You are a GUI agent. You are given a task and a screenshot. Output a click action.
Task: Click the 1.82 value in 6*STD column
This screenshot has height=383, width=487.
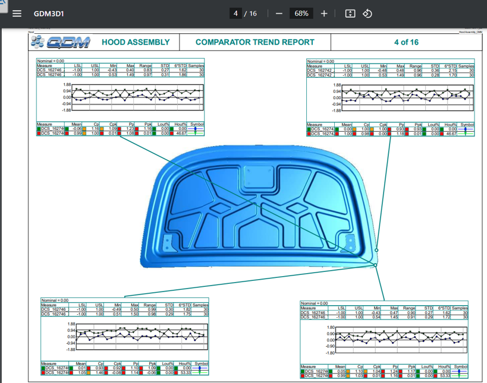[x=187, y=310]
